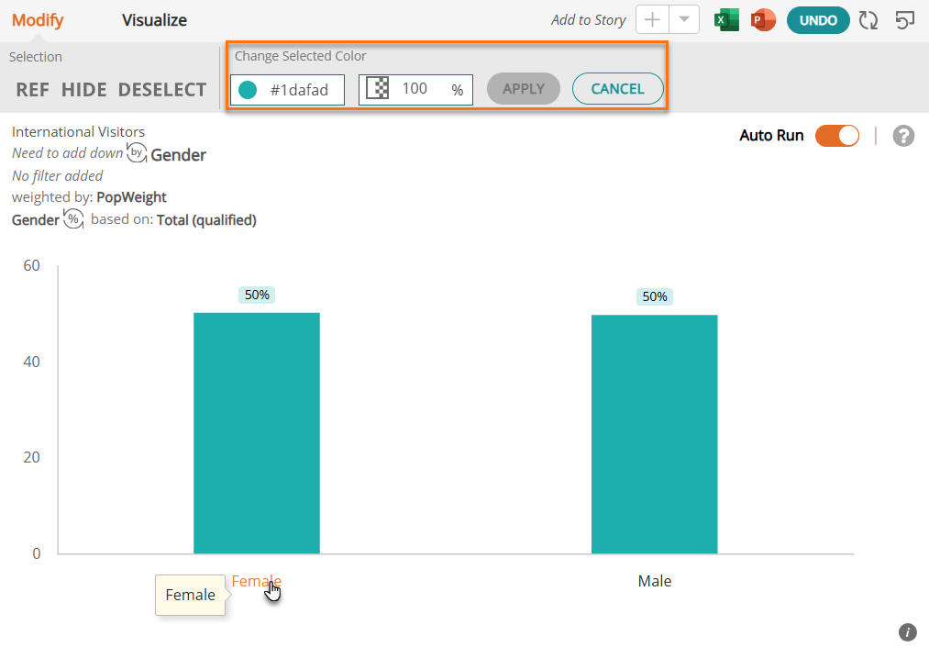The width and height of the screenshot is (929, 647).
Task: Click 'Total (qualified)' base label
Action: pyautogui.click(x=206, y=220)
